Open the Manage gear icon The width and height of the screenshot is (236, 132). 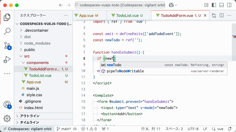click(7, 118)
